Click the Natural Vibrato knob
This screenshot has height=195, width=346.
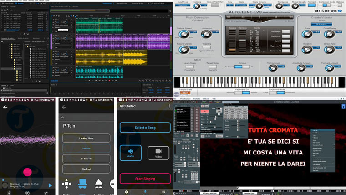[183, 50]
